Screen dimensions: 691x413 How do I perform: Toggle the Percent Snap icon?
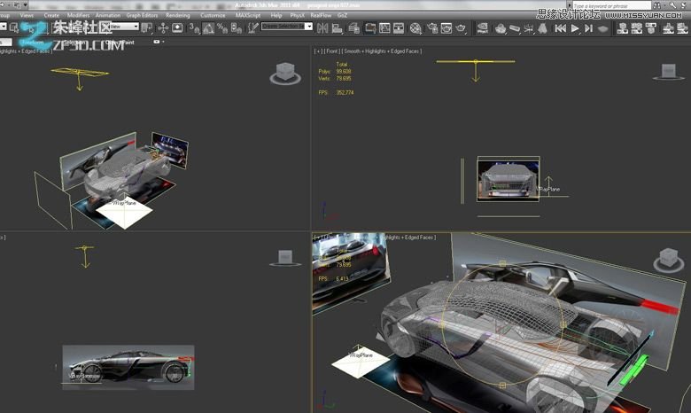point(221,27)
